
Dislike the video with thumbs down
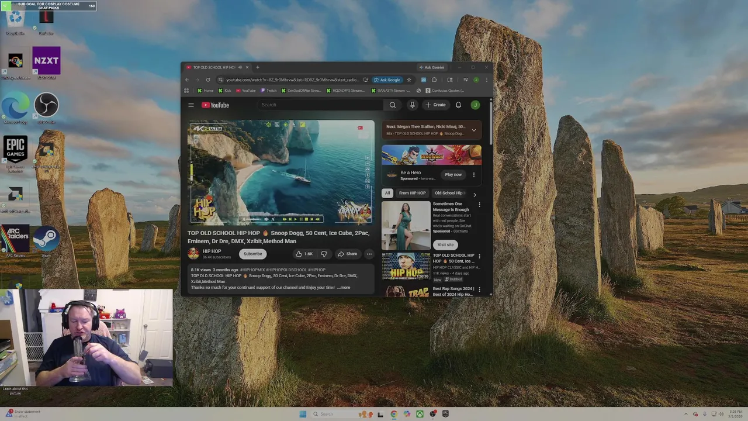click(324, 254)
